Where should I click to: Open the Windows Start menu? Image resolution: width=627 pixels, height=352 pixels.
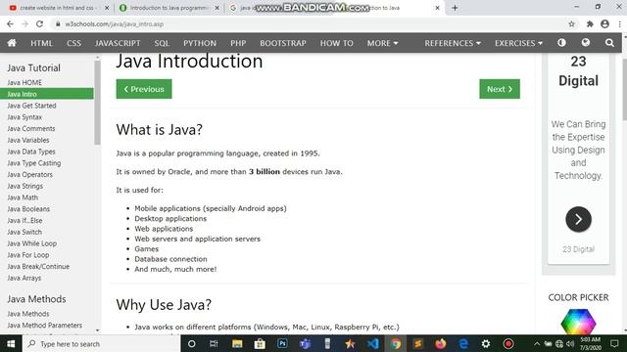coord(11,343)
